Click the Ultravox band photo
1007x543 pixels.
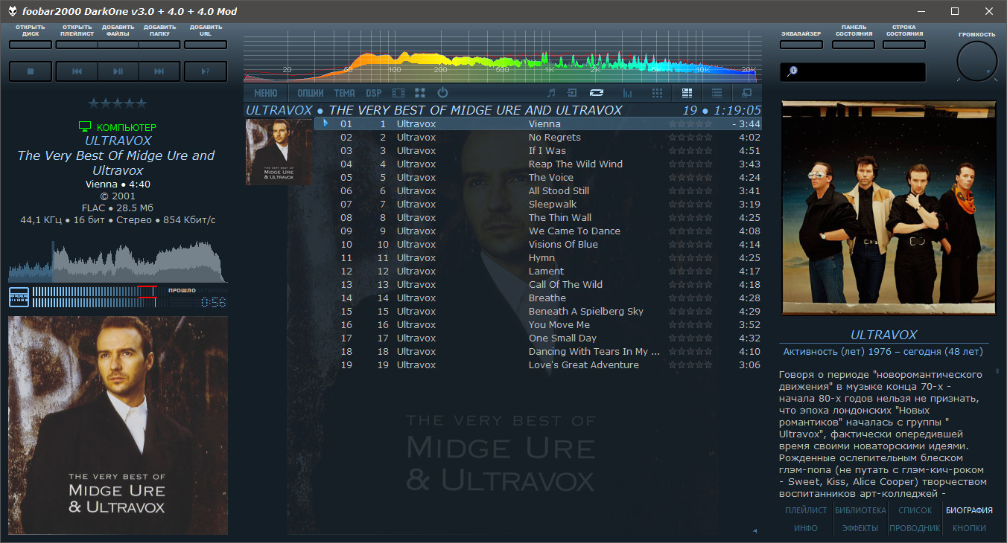(x=888, y=208)
